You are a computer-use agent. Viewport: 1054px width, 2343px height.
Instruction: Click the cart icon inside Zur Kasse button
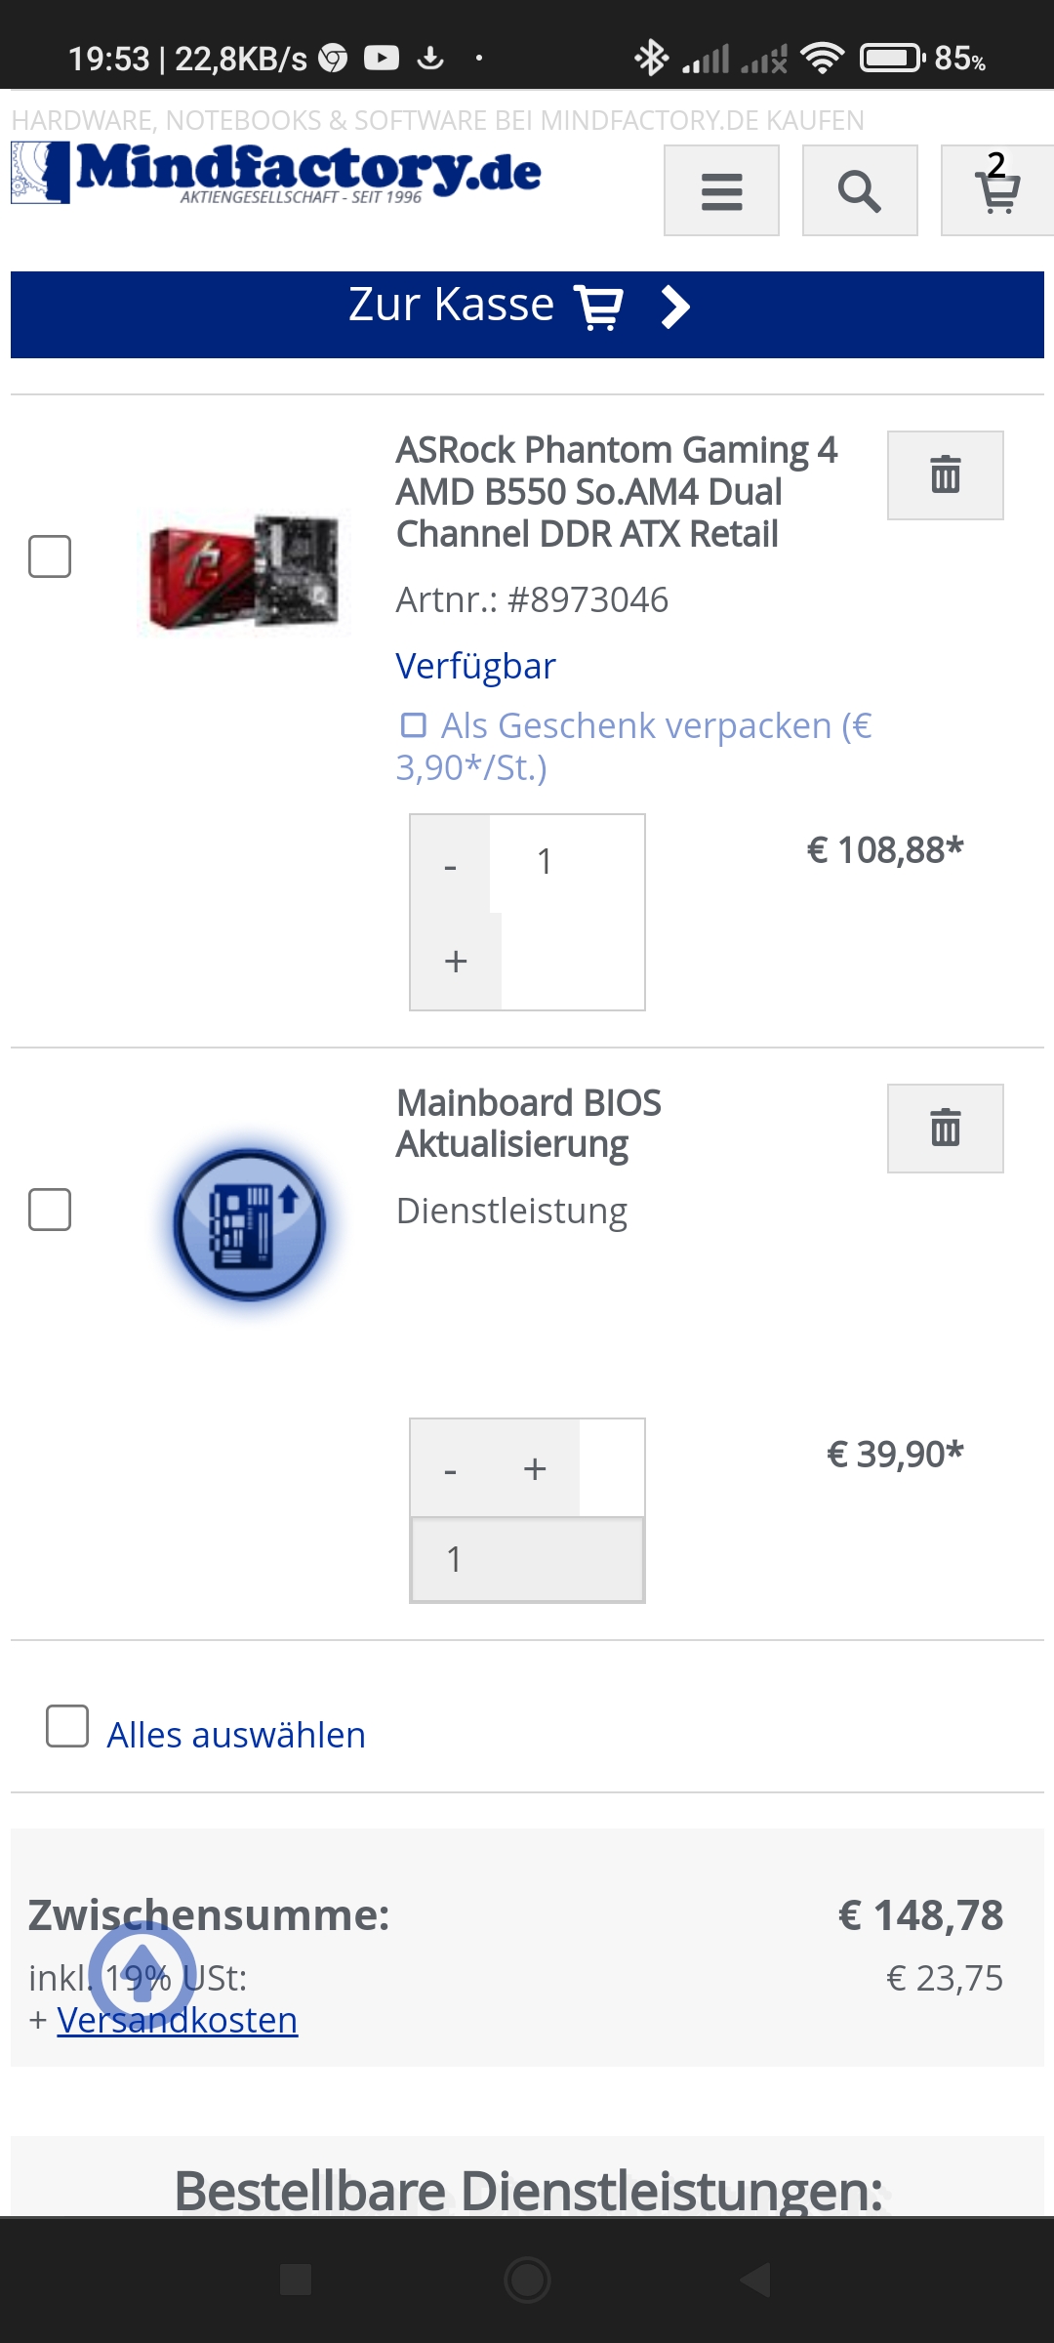(x=599, y=306)
